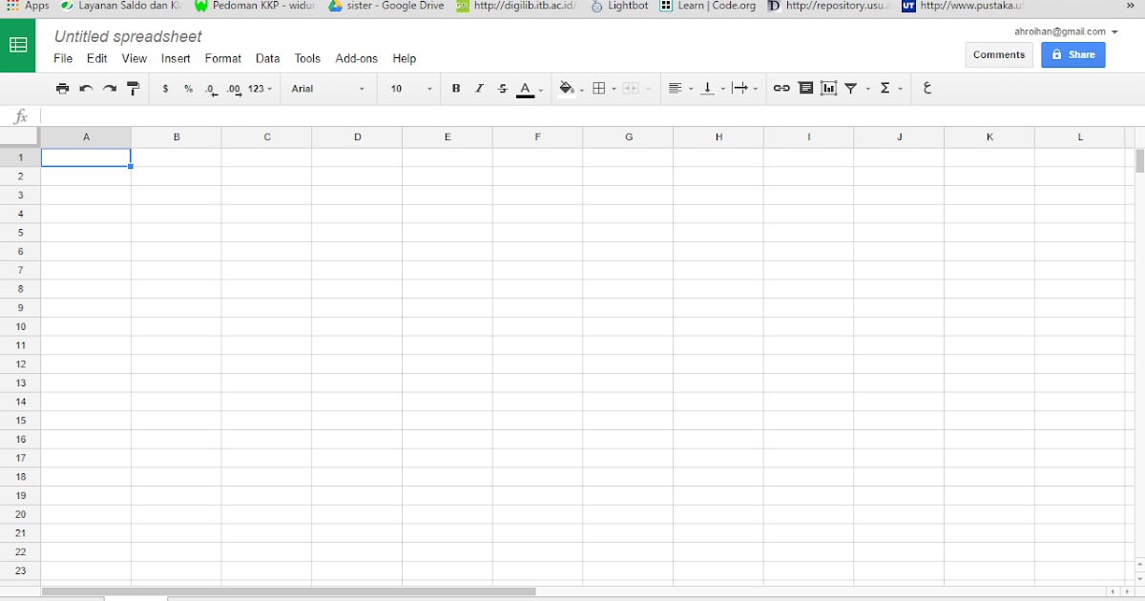Toggle italic formatting
Image resolution: width=1145 pixels, height=601 pixels.
479,88
